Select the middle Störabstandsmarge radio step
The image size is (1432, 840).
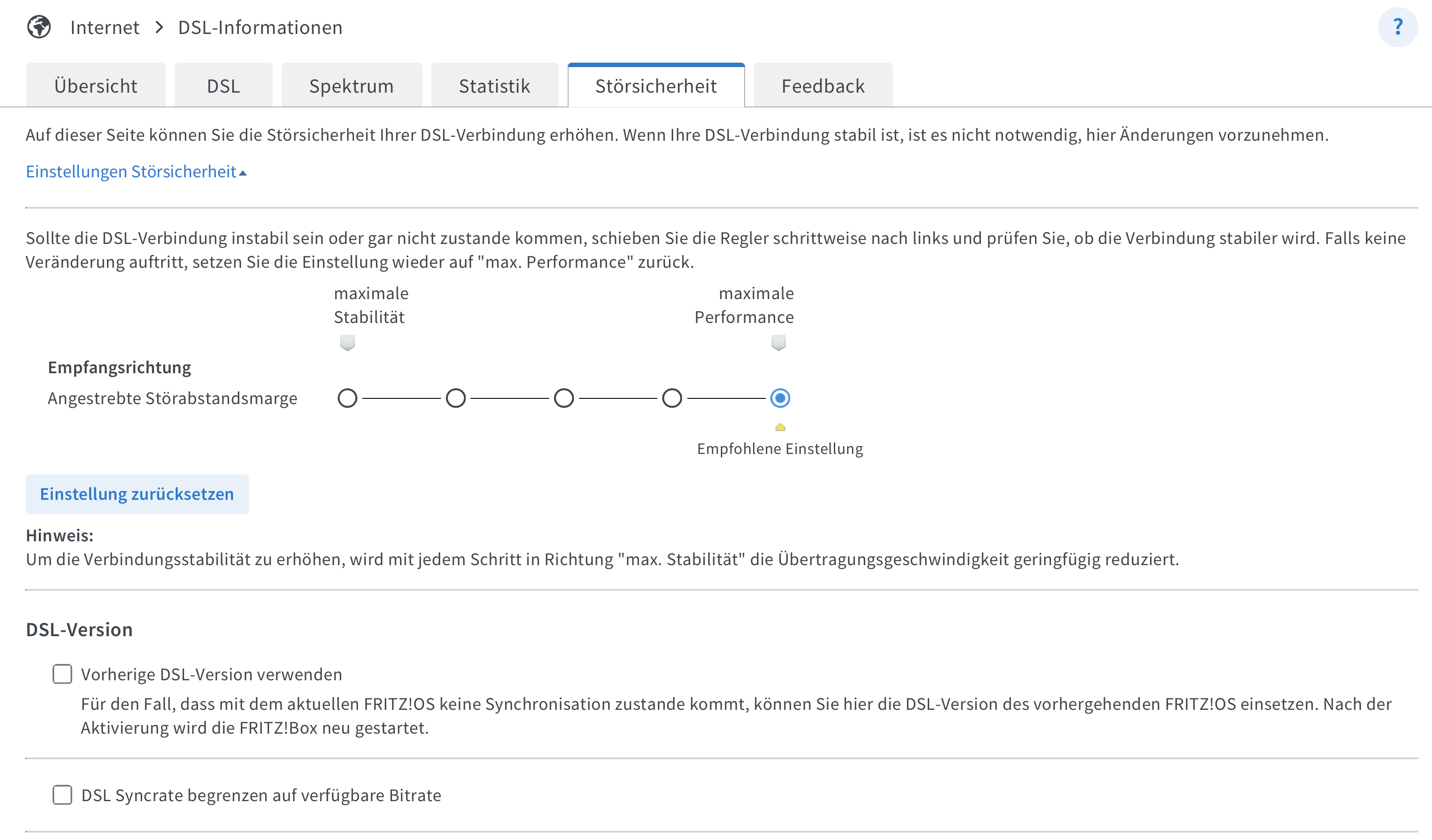pyautogui.click(x=564, y=398)
